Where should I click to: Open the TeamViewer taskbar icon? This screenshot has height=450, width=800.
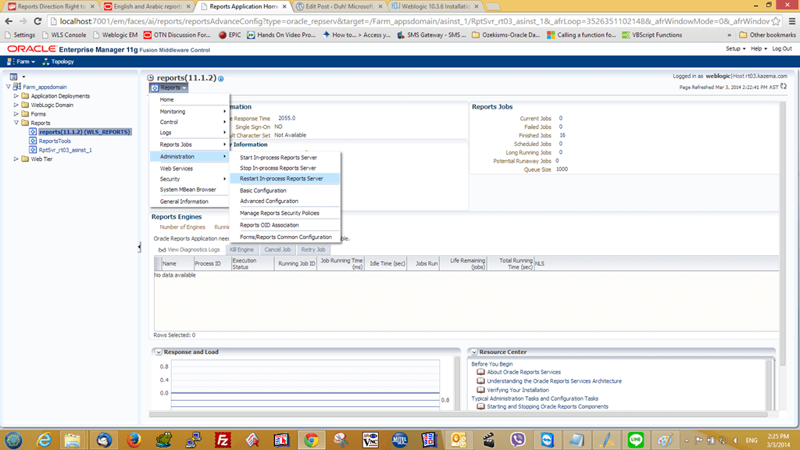(x=548, y=440)
